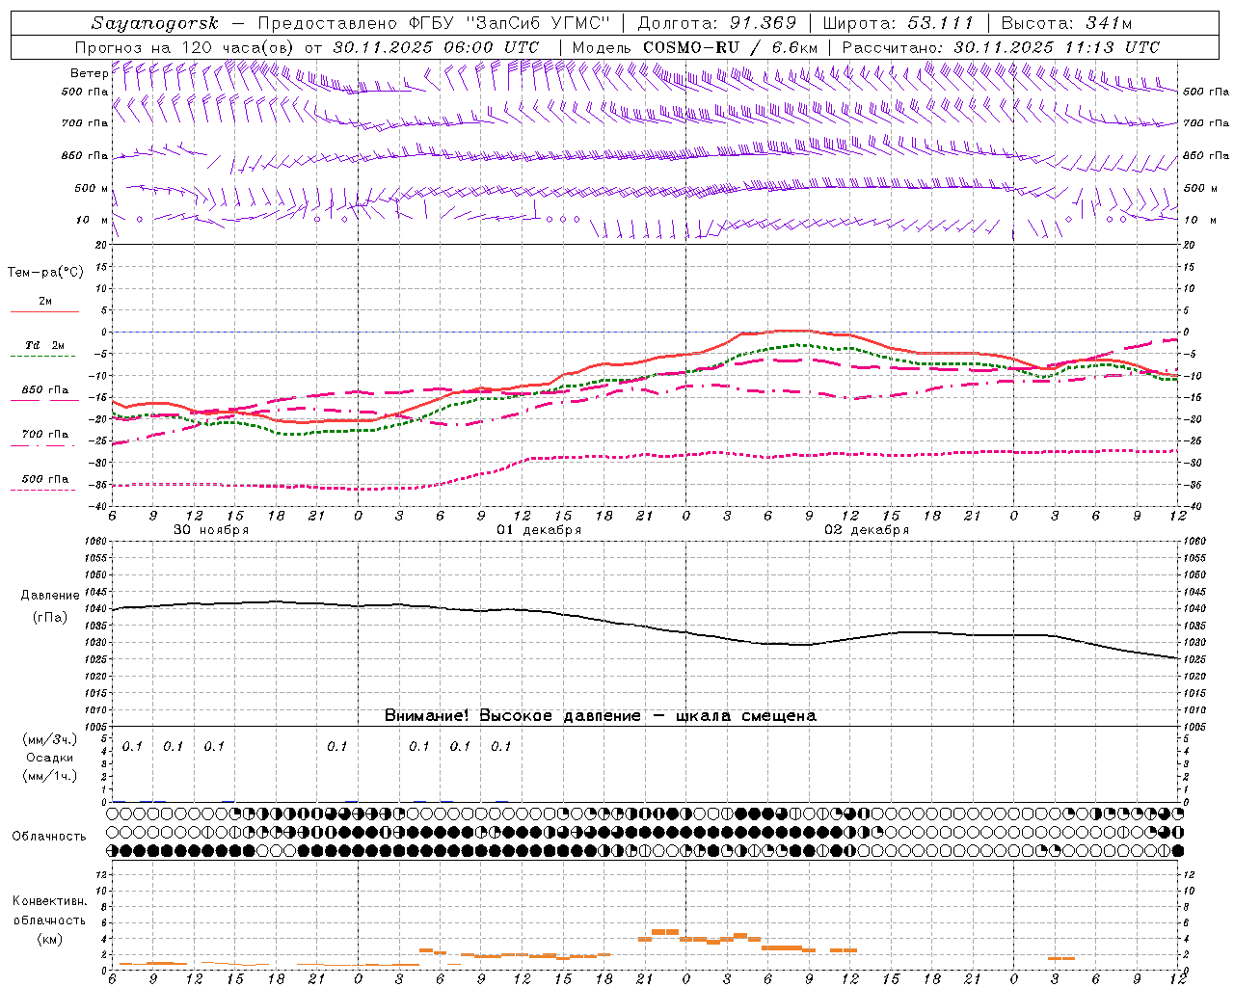Click the 'Облачность' cloudiness label
Image resolution: width=1234 pixels, height=987 pixels.
click(x=49, y=837)
